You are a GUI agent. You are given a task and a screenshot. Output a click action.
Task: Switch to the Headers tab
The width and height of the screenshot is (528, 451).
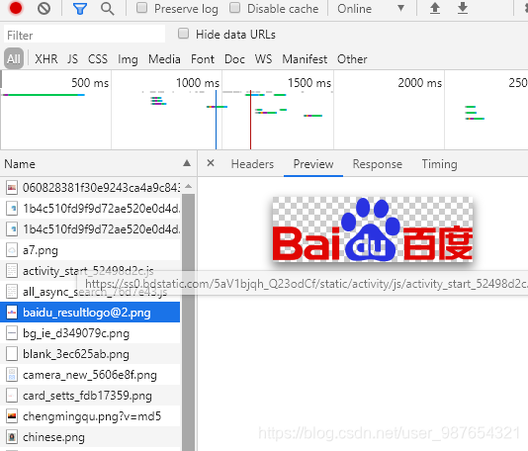tap(252, 164)
